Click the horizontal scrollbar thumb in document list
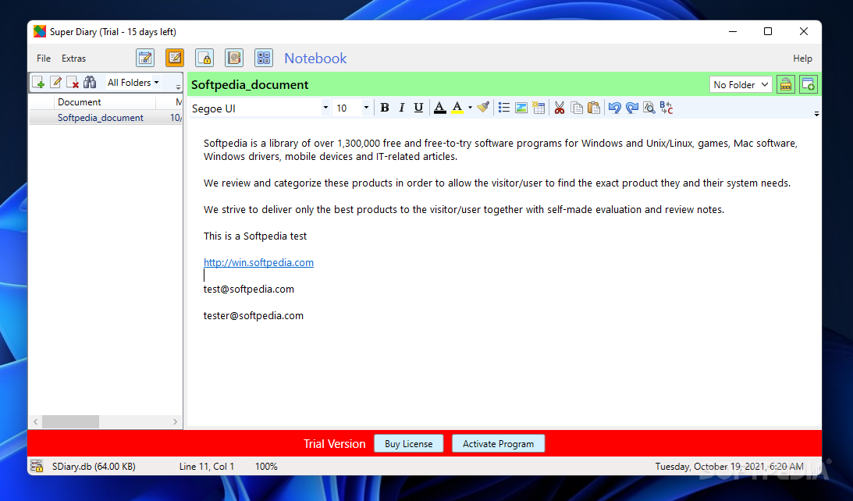Image resolution: width=853 pixels, height=501 pixels. [x=71, y=421]
